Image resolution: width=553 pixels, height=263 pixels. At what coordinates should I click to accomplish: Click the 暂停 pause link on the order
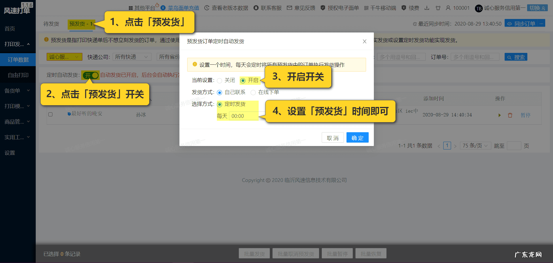pyautogui.click(x=525, y=115)
